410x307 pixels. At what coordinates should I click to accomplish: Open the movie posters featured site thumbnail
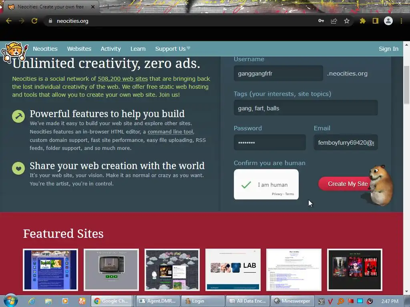click(x=355, y=270)
